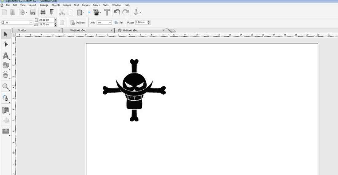This screenshot has height=175, width=338.
Task: Open the vinyl cutter icon in the toolbar
Action: pyautogui.click(x=43, y=12)
